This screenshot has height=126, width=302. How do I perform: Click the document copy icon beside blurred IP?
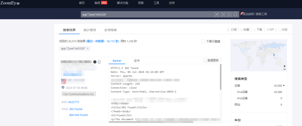99,62
